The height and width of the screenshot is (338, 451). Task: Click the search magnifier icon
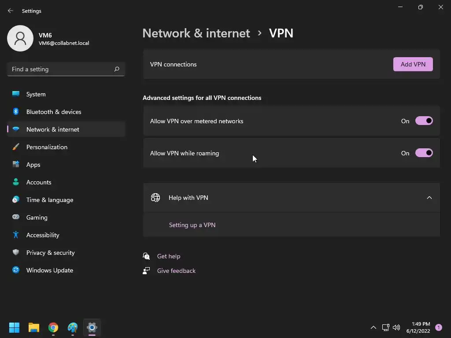pyautogui.click(x=117, y=69)
